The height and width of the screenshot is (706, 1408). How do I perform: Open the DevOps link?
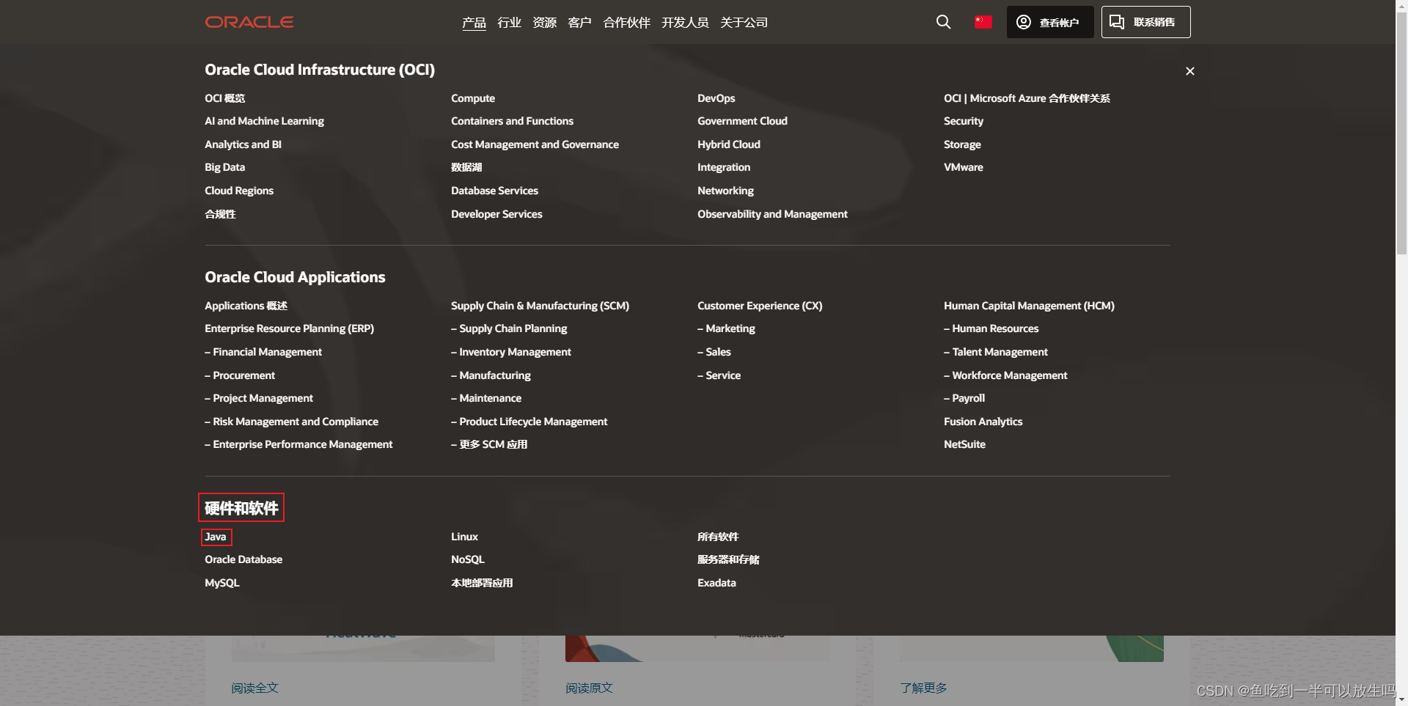tap(716, 98)
